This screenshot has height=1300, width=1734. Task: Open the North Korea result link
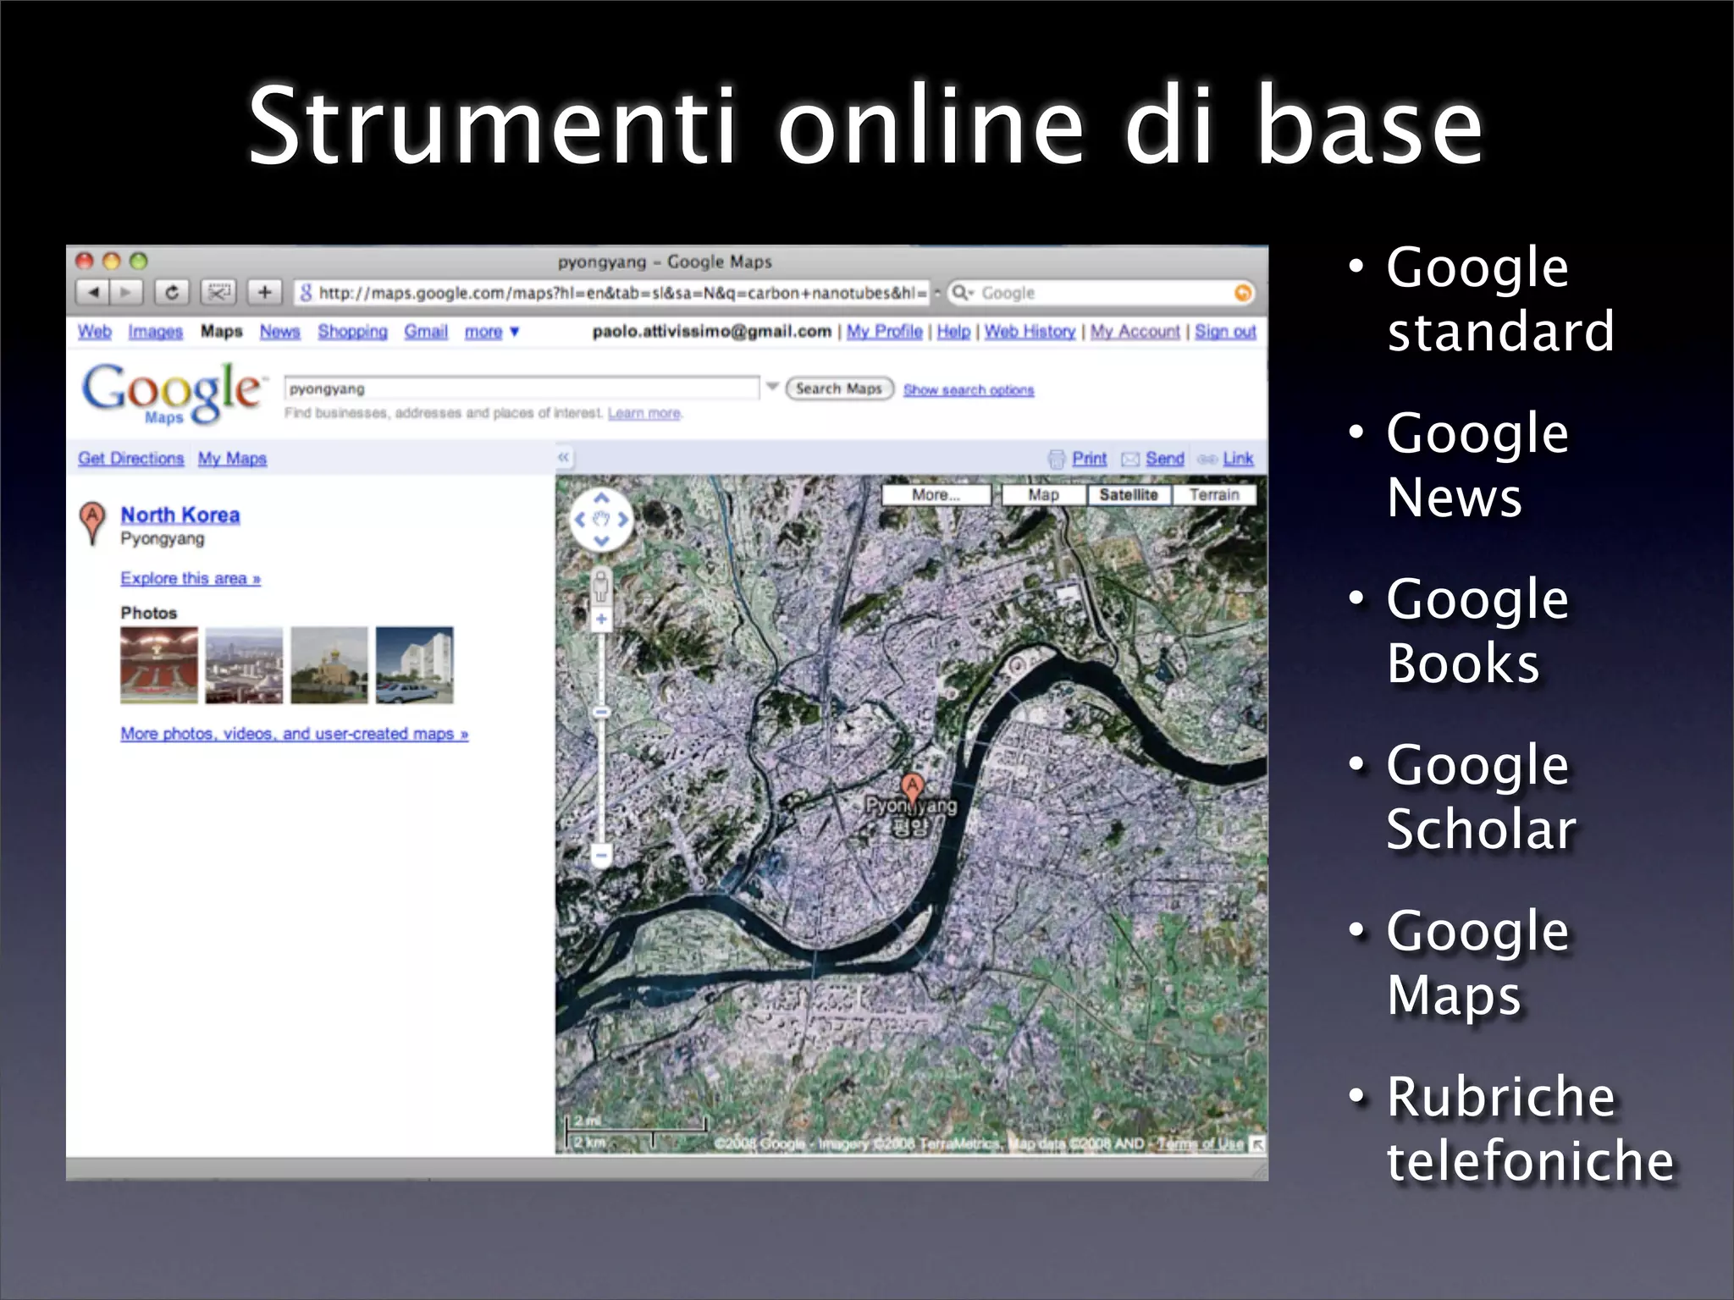coord(179,515)
